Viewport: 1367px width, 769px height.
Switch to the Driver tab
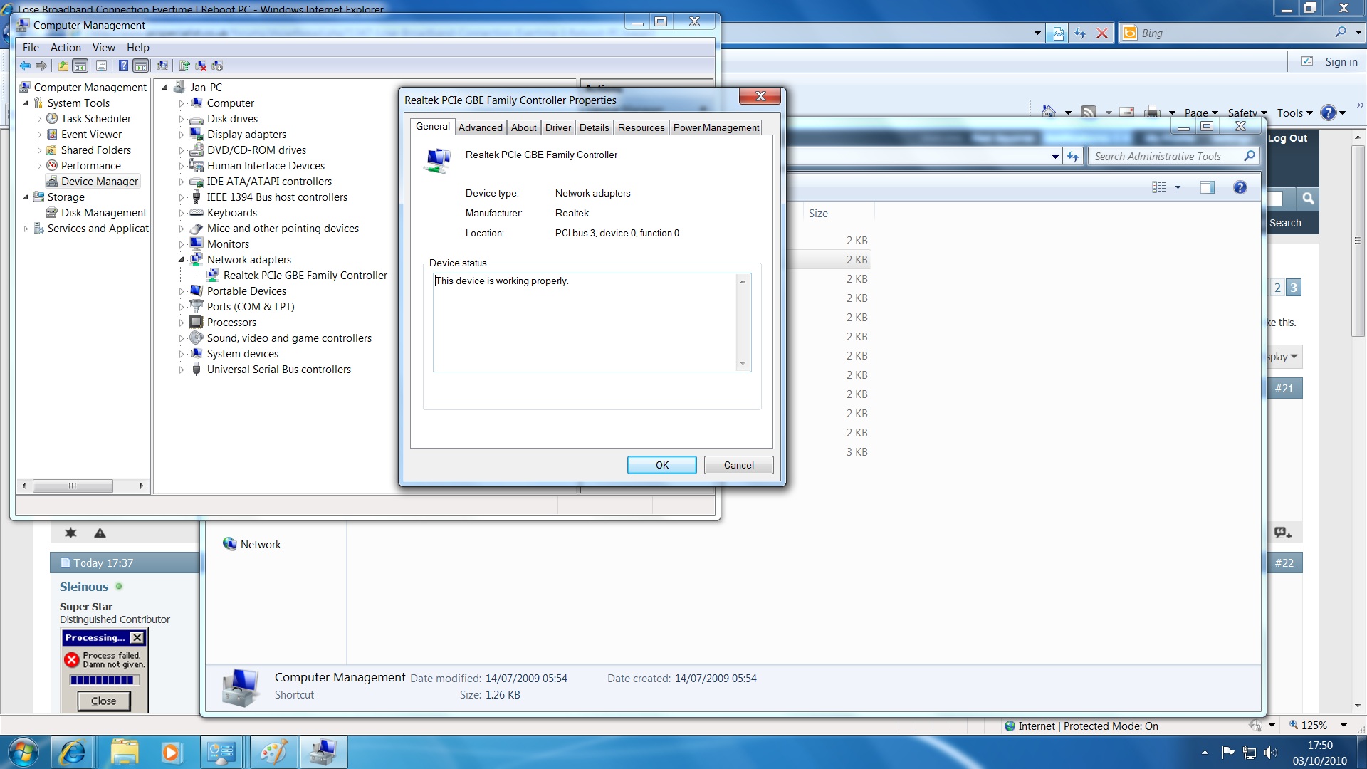(x=558, y=127)
